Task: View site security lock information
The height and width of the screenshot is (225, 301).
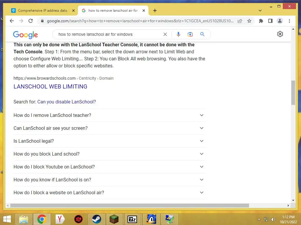Action: click(x=42, y=21)
